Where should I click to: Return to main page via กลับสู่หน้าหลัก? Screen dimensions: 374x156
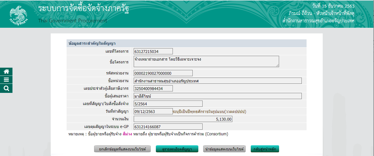point(265,149)
